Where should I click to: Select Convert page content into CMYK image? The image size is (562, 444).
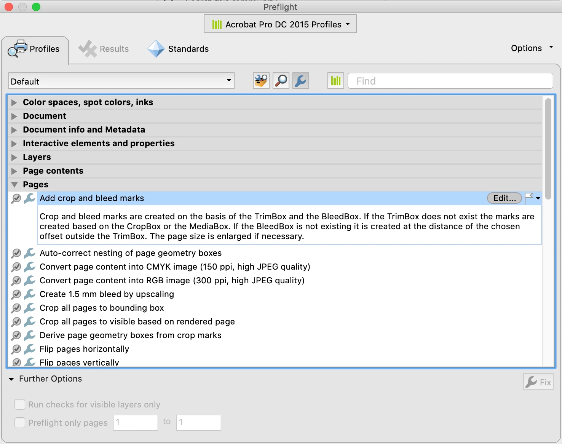pos(175,267)
